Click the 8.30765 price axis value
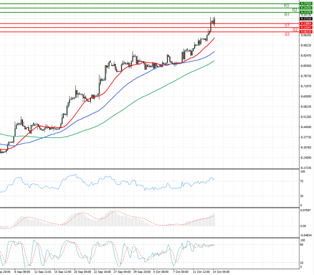The width and height of the screenshot is (314, 275). [306, 147]
